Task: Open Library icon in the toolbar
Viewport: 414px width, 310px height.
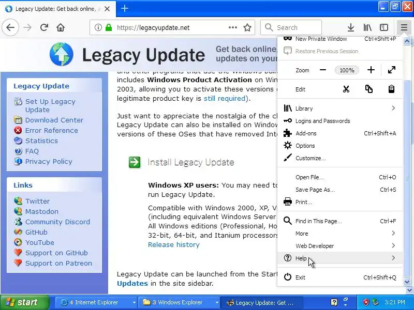Action: pyautogui.click(x=367, y=27)
